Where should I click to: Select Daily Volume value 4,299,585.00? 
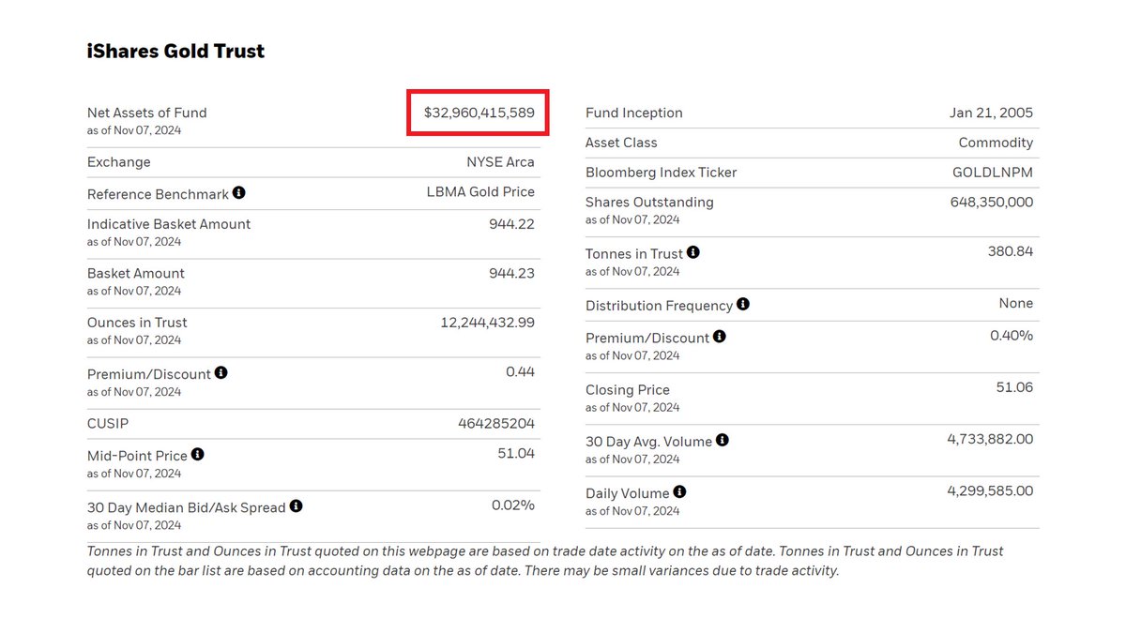coord(990,490)
